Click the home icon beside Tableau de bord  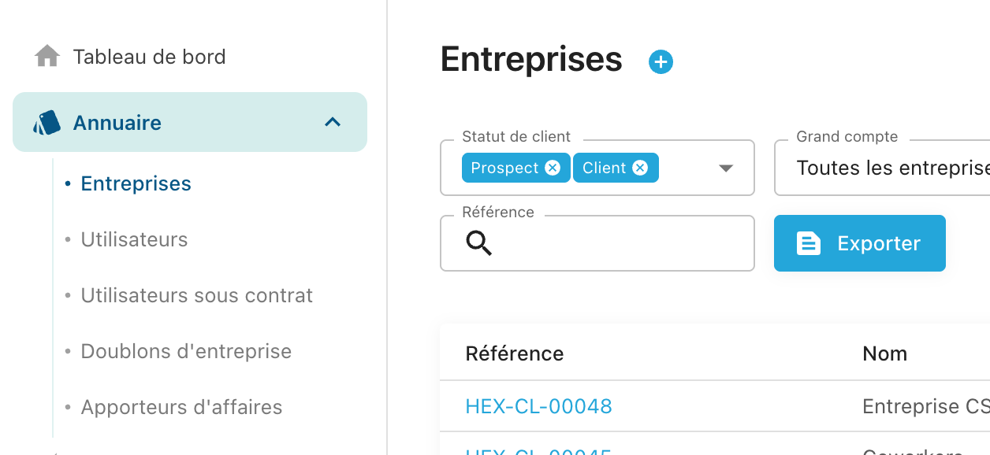[47, 55]
